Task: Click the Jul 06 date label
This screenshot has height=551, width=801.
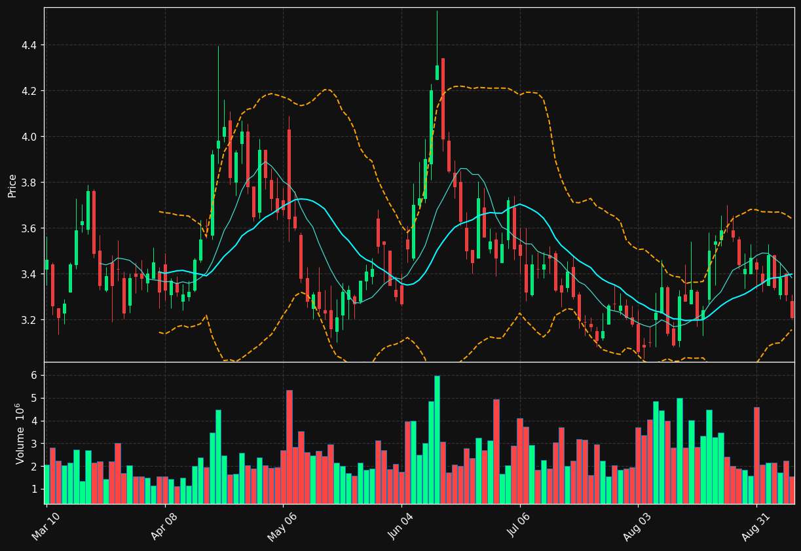Action: pos(518,525)
